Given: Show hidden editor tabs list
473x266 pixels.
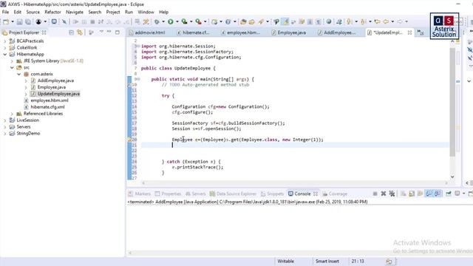Looking at the screenshot, I should click(421, 33).
